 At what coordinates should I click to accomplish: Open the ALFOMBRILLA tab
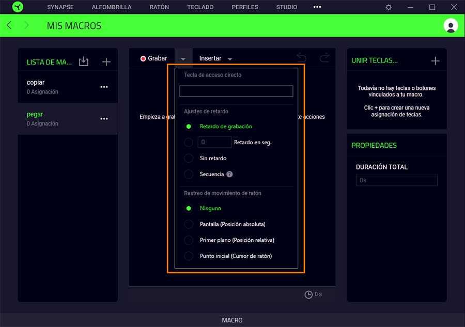click(x=112, y=7)
